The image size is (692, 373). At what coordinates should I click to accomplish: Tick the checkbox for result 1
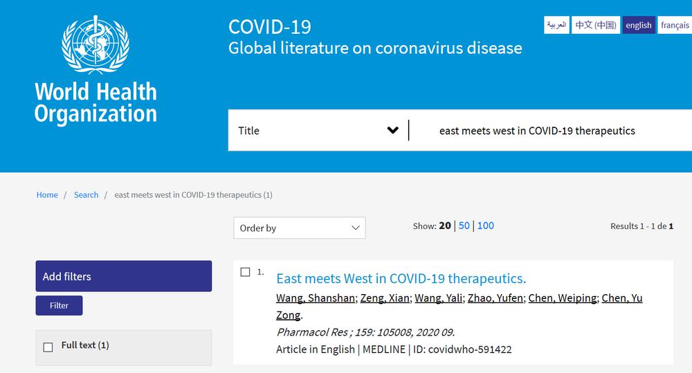coord(246,272)
